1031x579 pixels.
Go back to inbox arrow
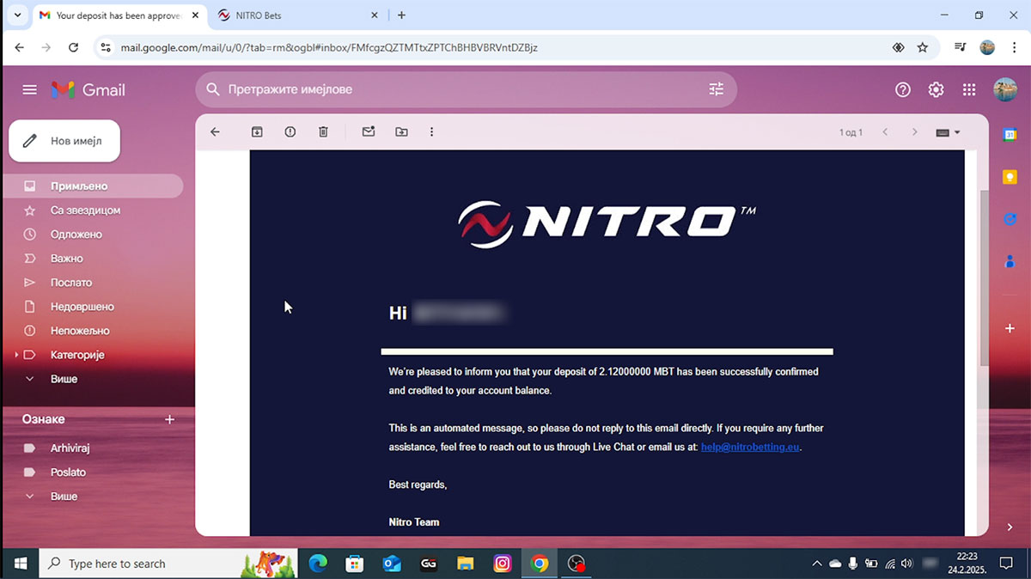(216, 132)
